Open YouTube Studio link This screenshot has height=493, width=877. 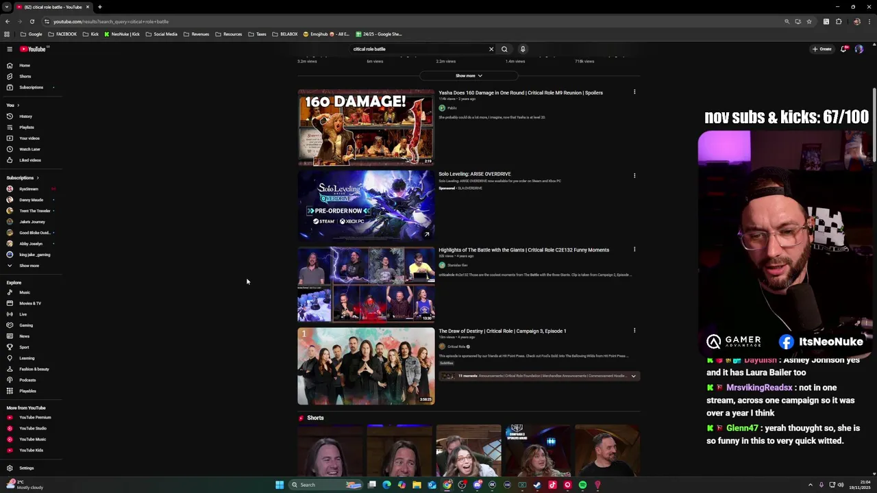[x=33, y=428]
